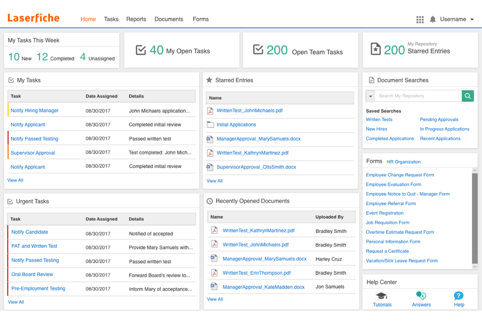Click the Starred Entries document-star icon
The width and height of the screenshot is (482, 321).
[376, 49]
